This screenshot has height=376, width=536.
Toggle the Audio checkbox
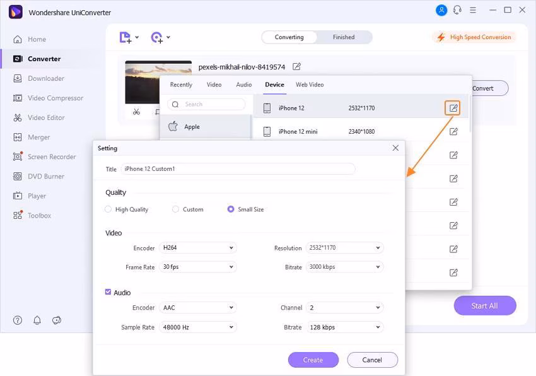click(108, 292)
